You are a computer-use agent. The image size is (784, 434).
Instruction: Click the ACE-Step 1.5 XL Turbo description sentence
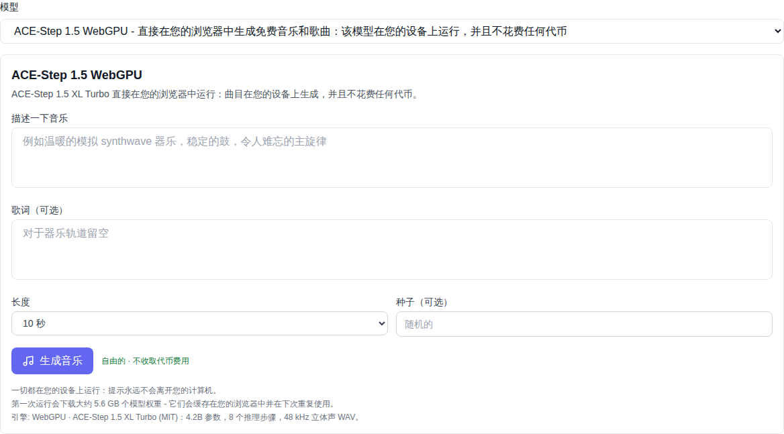[x=217, y=95]
